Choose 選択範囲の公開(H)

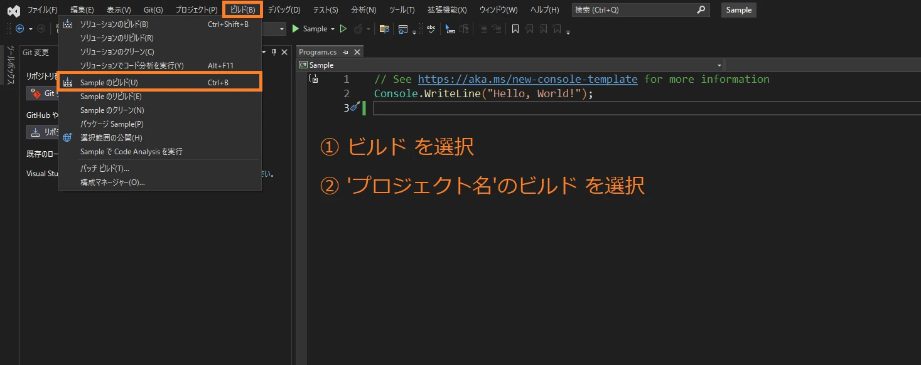tap(160, 138)
